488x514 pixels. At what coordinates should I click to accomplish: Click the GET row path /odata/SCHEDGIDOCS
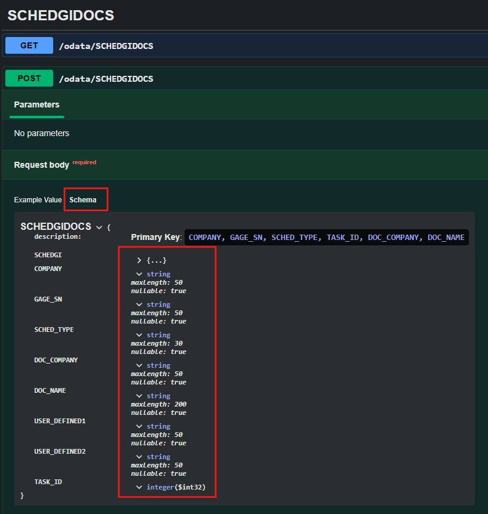106,46
